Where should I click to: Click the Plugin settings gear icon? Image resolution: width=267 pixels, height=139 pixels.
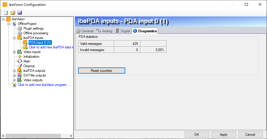pos(20,28)
